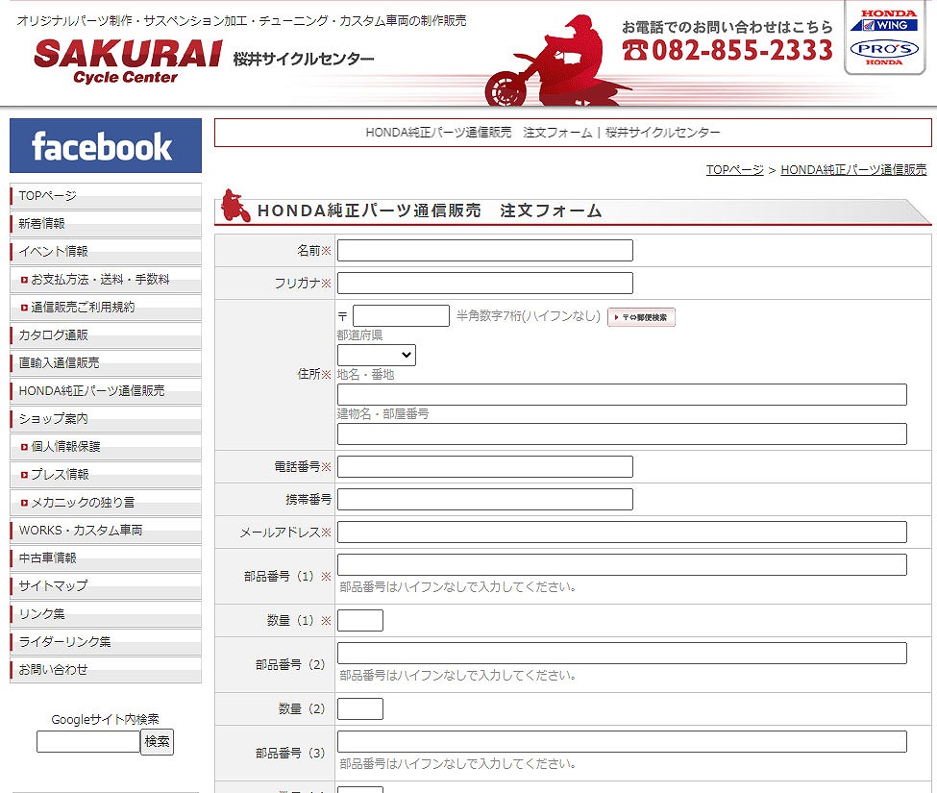Open 直輸入通信販売 in the sidebar

point(106,363)
